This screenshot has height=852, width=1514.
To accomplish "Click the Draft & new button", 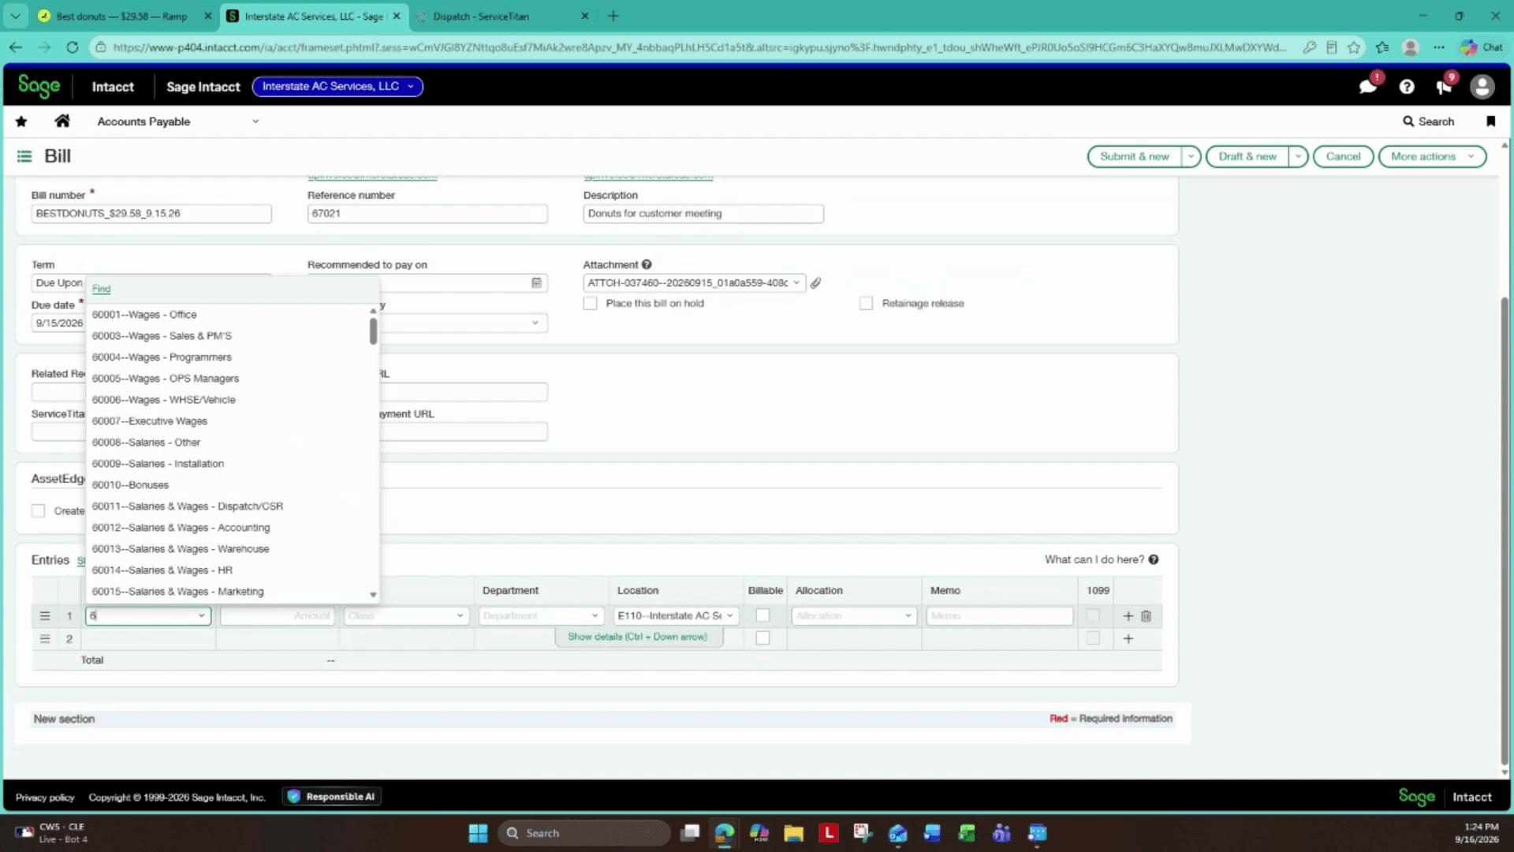I will (1247, 157).
